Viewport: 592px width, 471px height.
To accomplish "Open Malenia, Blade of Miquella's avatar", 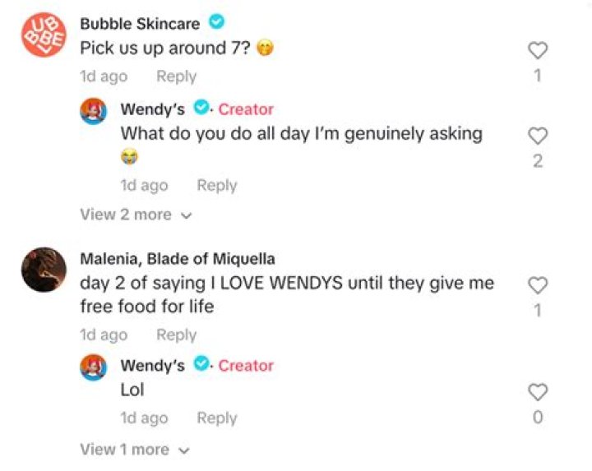I will tap(45, 270).
